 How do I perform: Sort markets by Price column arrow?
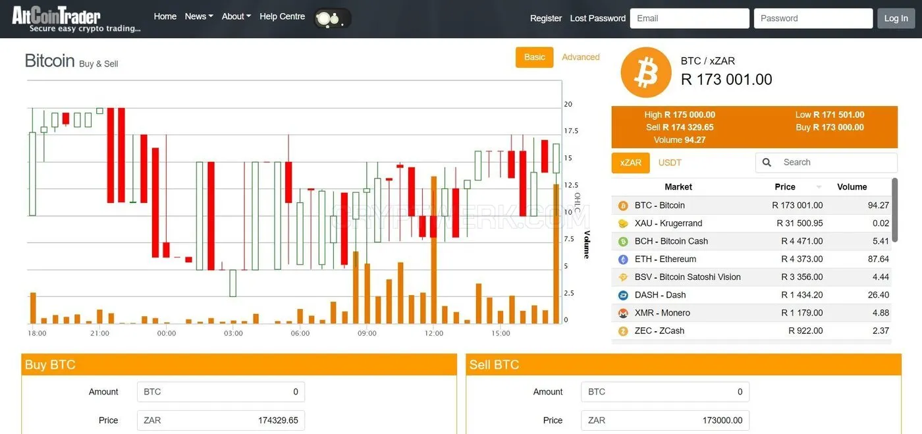819,188
